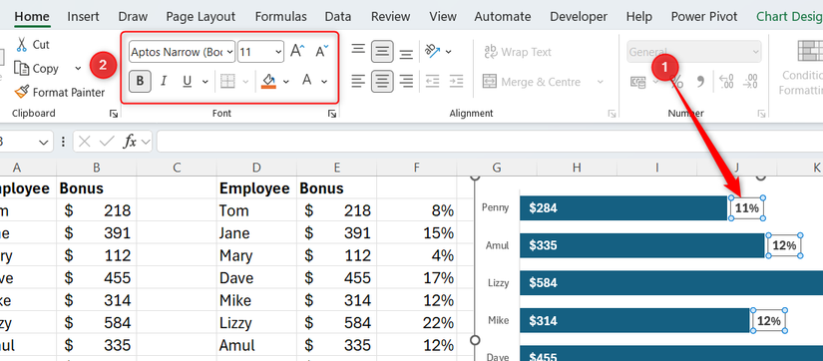Toggle Bold formatting

pos(140,81)
